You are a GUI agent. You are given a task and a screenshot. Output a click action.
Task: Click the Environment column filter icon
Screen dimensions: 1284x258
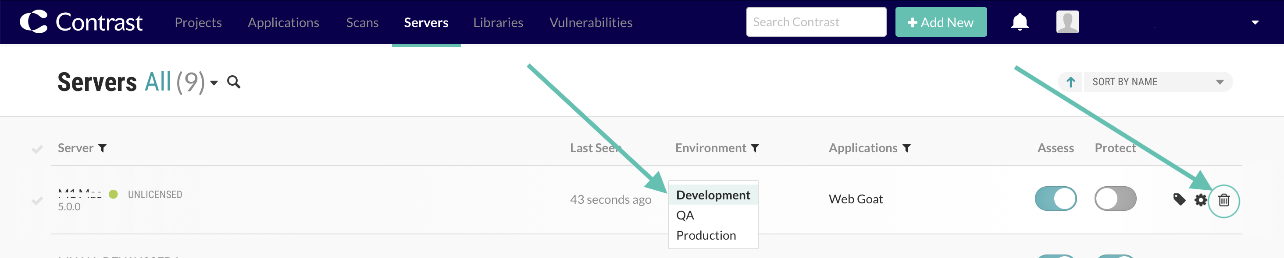coord(755,148)
